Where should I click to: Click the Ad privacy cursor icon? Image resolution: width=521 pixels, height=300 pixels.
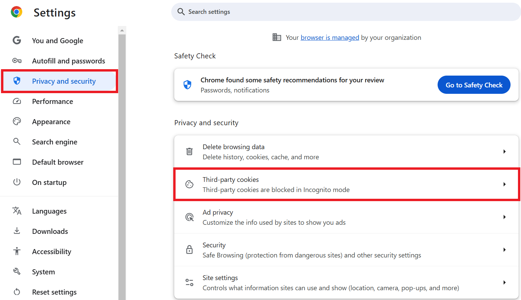tap(189, 217)
